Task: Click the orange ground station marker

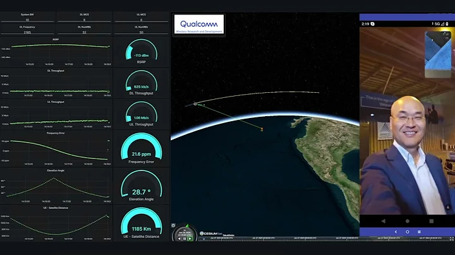Action: (x=262, y=129)
